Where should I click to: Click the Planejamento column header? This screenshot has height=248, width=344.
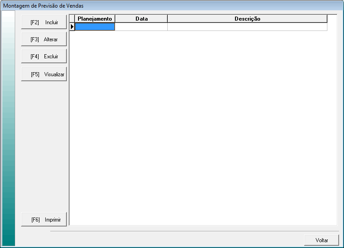[95, 19]
